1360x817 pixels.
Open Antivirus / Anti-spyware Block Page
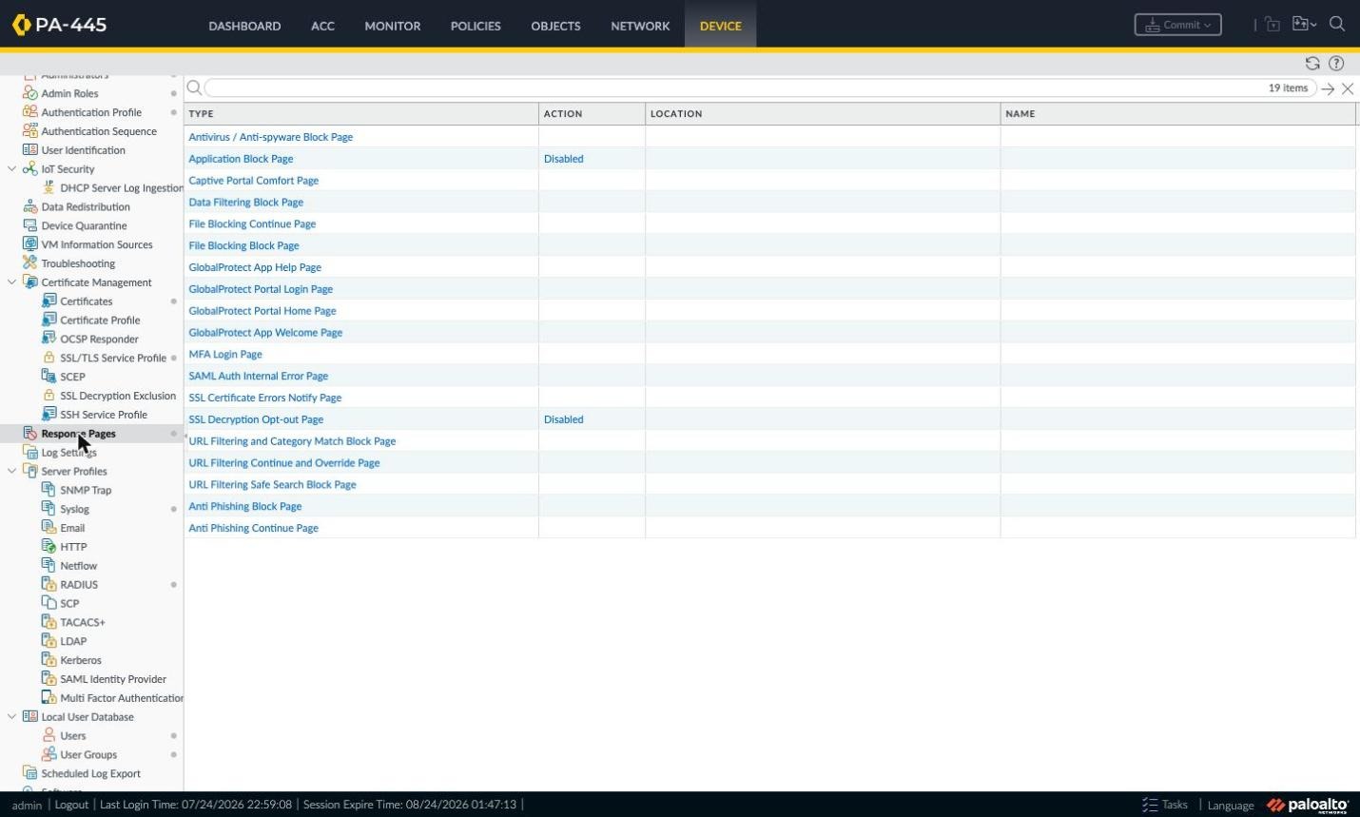(x=270, y=137)
